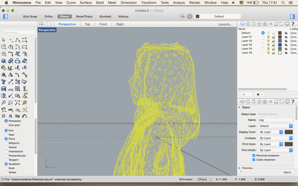Screen dimensions: 298x186
Task: Toggle the Grid Snap button
Action: coord(30,16)
